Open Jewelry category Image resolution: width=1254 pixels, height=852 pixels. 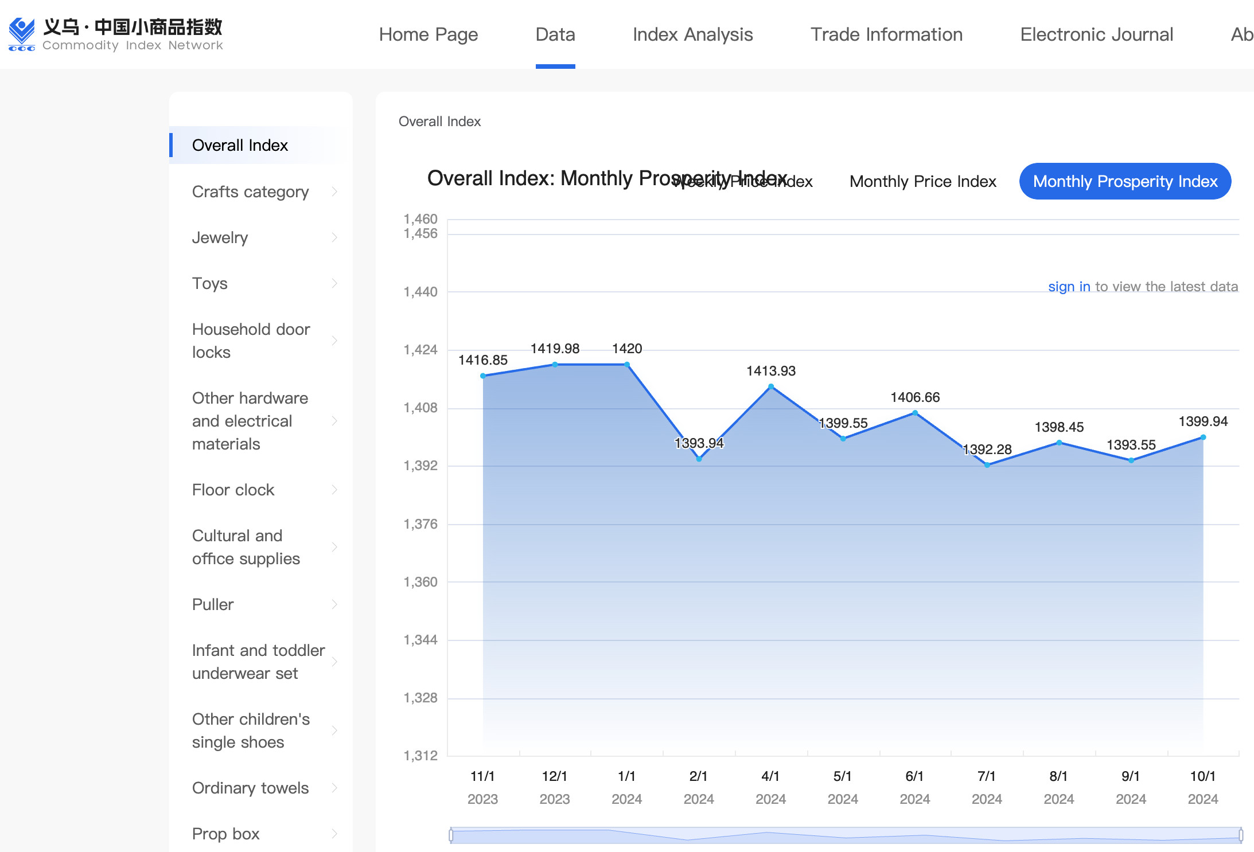tap(220, 237)
